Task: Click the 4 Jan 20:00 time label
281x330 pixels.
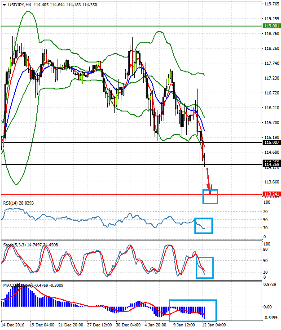Action: click(156, 325)
